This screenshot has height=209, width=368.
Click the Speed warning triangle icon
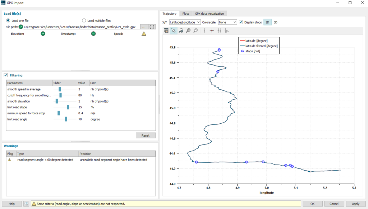pos(144,34)
